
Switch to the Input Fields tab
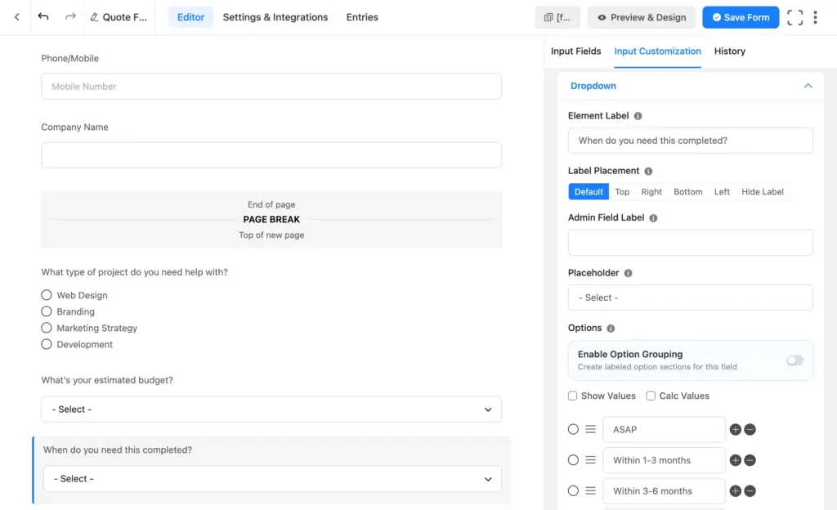[576, 51]
